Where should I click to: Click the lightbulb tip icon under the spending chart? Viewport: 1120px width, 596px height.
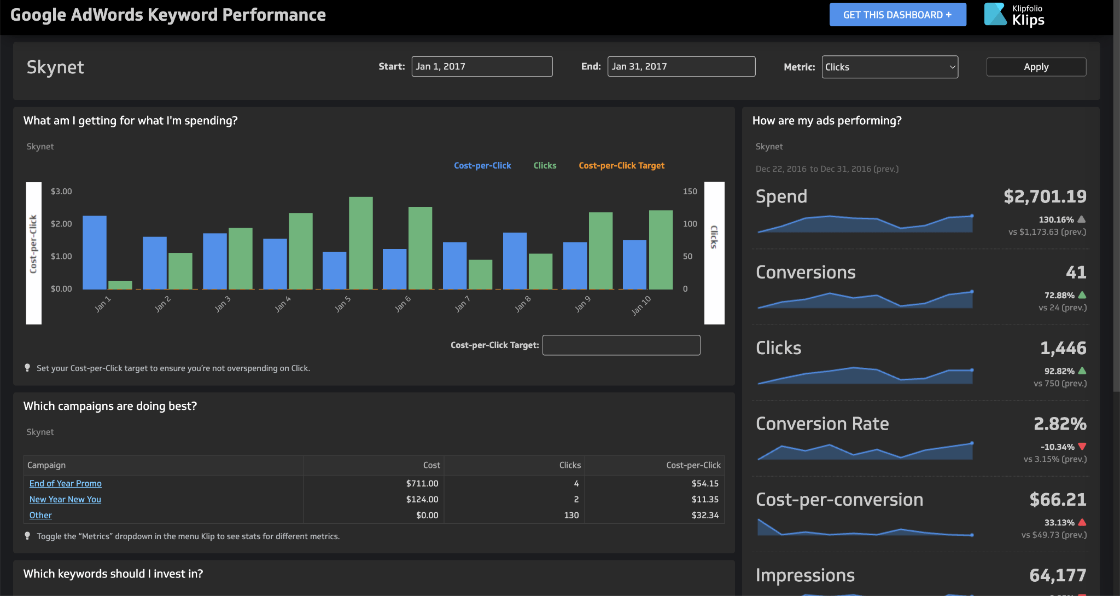click(28, 368)
